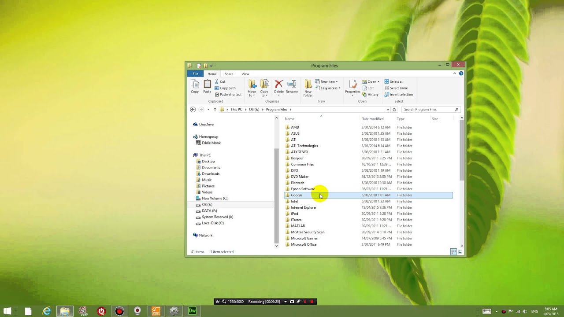Sort by the Type column header
The image size is (564, 317).
click(401, 119)
